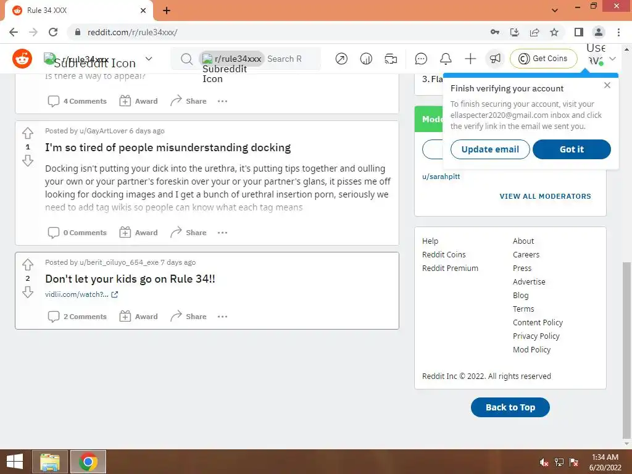Open the notifications bell

446,59
